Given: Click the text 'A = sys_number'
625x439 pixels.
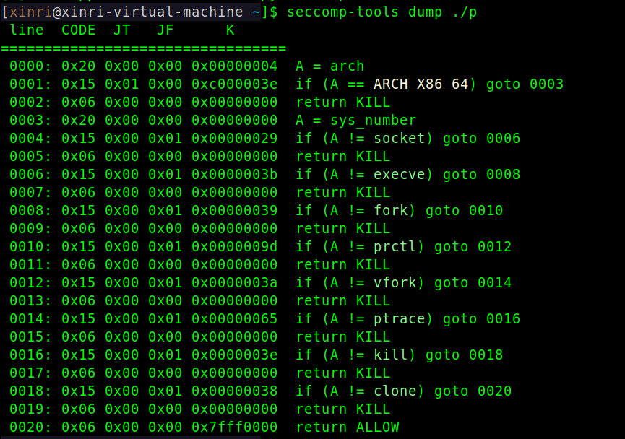Looking at the screenshot, I should 356,121.
